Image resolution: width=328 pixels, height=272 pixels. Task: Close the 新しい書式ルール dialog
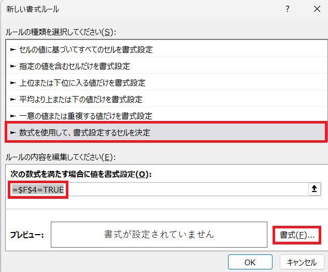click(317, 9)
